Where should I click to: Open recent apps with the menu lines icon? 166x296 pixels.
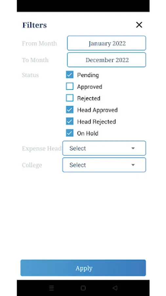[52, 288]
